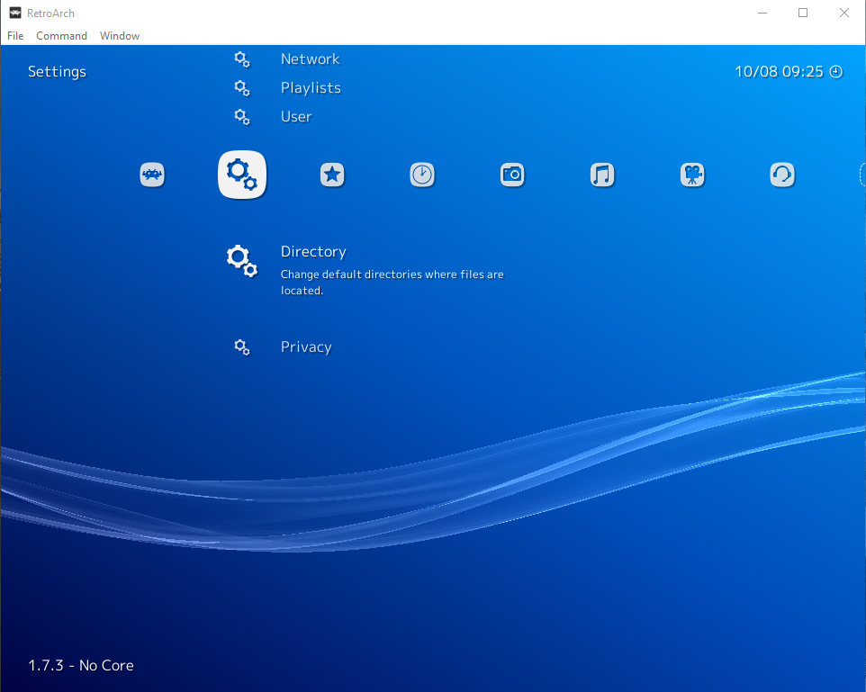This screenshot has height=692, width=866.
Task: Open the Playlists settings entry
Action: [311, 88]
